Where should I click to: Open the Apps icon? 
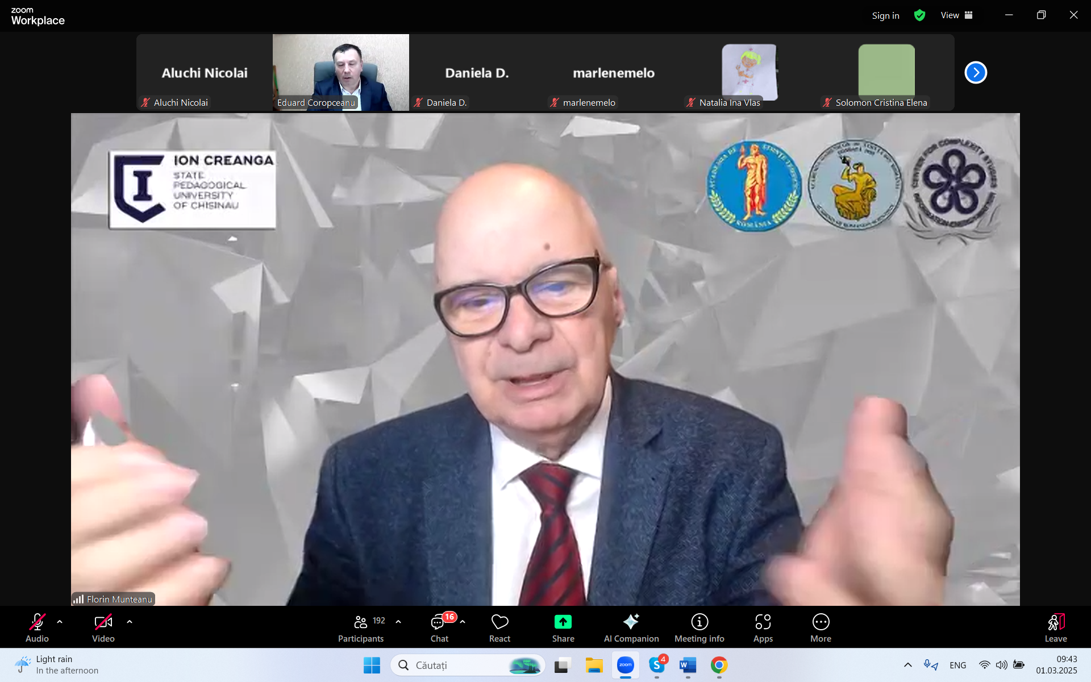coord(763,622)
